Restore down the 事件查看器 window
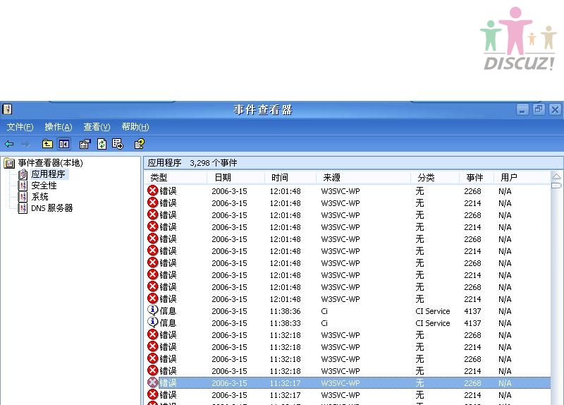This screenshot has width=564, height=405. [539, 109]
